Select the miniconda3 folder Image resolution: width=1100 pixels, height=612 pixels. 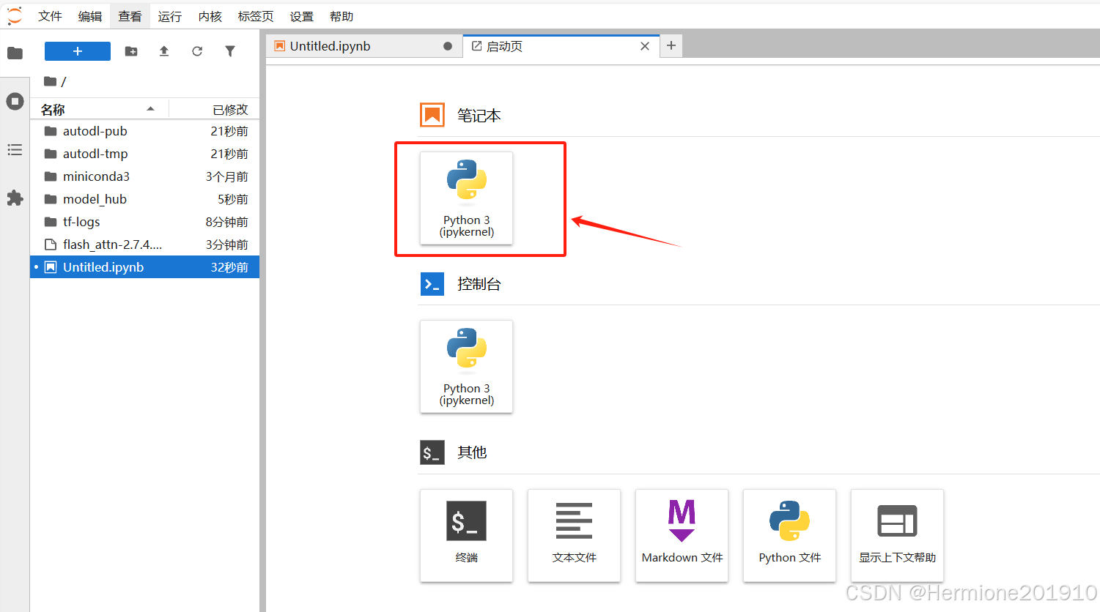click(x=144, y=176)
